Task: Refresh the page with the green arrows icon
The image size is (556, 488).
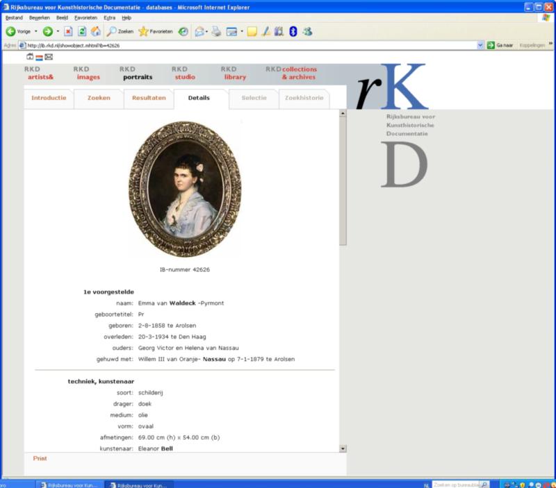Action: click(82, 31)
